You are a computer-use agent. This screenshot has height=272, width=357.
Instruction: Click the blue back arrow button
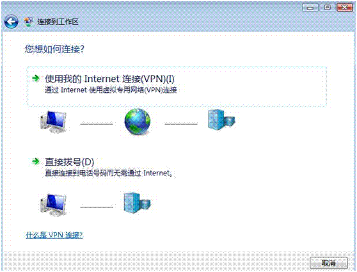pos(11,22)
